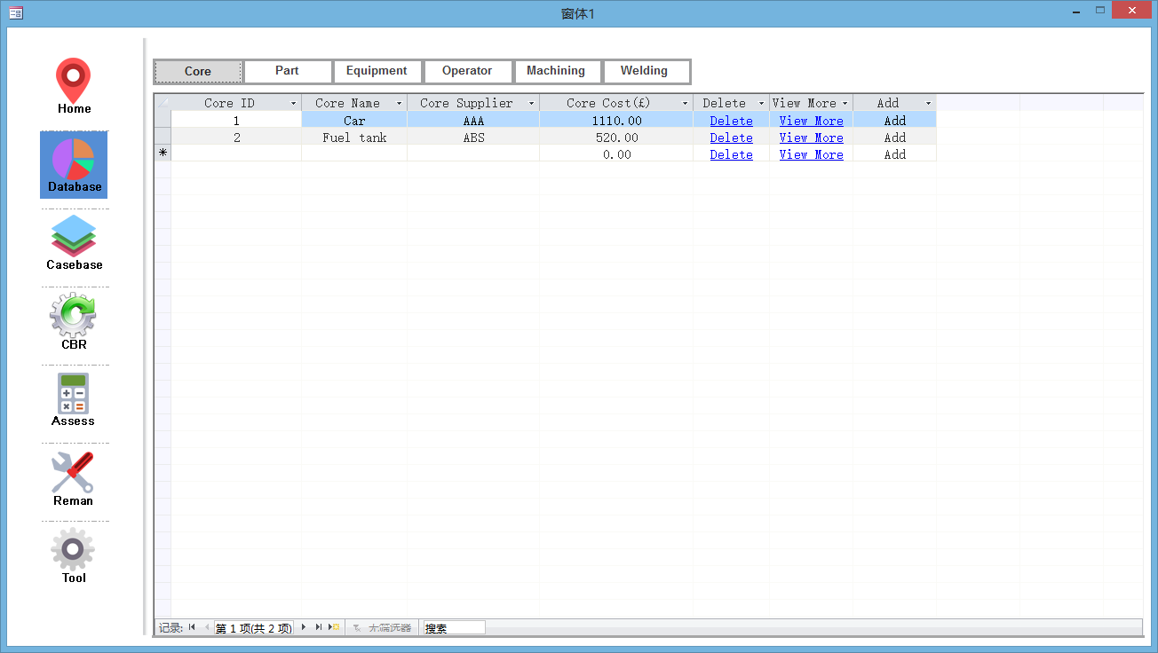This screenshot has height=653, width=1158.
Task: Click the select-all corner of datasheet
Action: (x=163, y=103)
